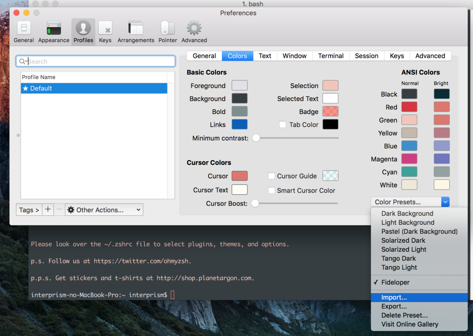This screenshot has height=336, width=473.
Task: Open the Color Presets dropdown
Action: tap(410, 202)
